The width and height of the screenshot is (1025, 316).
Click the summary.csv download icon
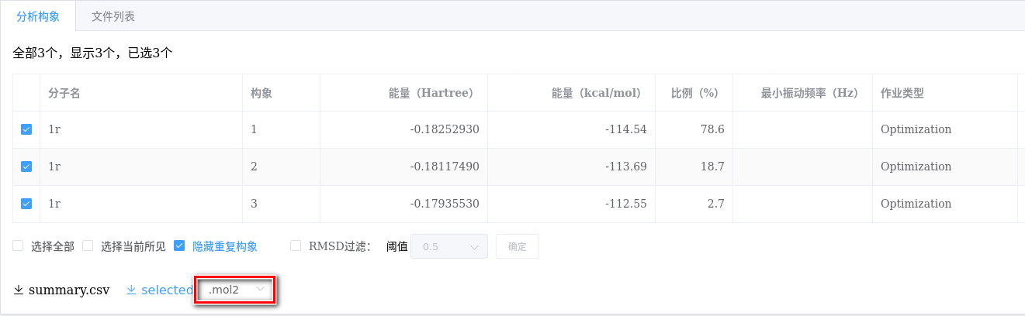click(x=19, y=290)
